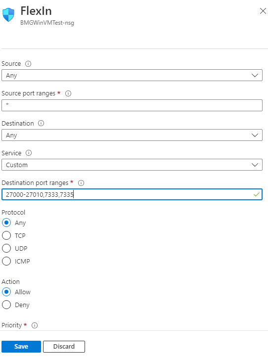Open the Service dropdown set to Custom
The width and height of the screenshot is (268, 361).
click(x=132, y=165)
